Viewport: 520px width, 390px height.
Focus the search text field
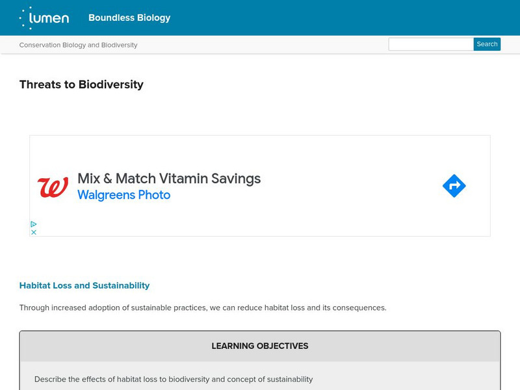coord(431,44)
